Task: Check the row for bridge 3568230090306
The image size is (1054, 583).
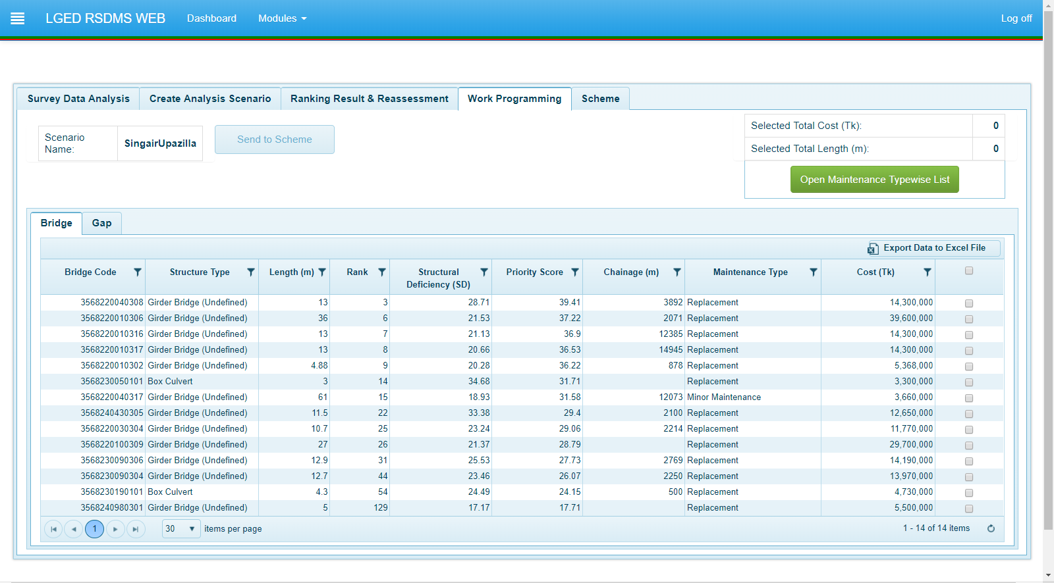Action: tap(969, 461)
